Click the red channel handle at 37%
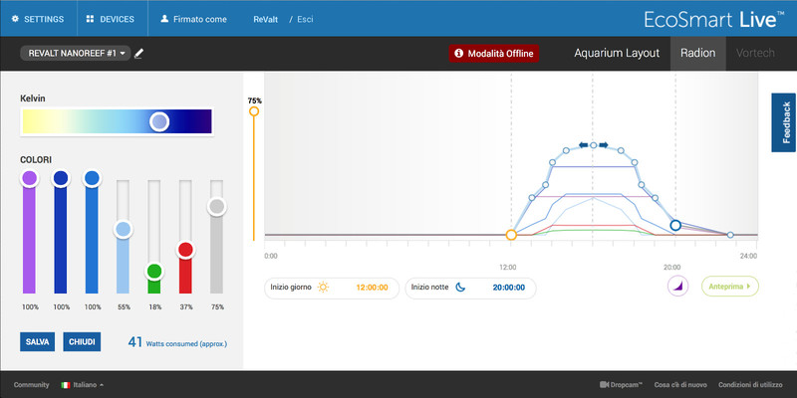This screenshot has width=797, height=398. coord(185,250)
